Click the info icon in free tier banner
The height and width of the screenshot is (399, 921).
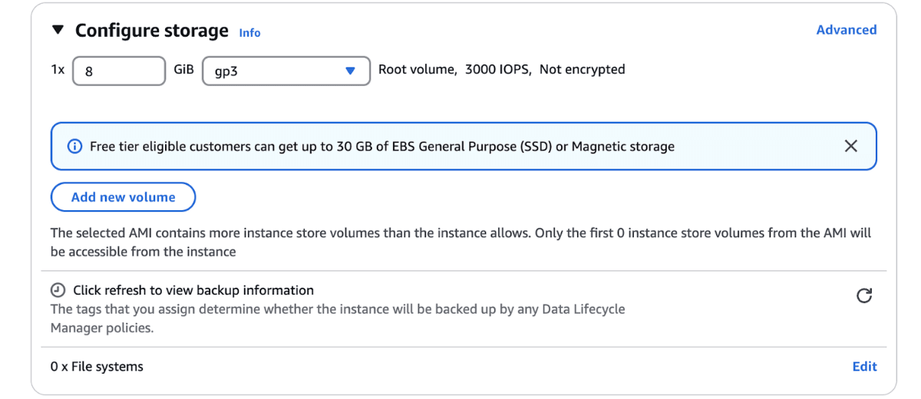tap(74, 146)
